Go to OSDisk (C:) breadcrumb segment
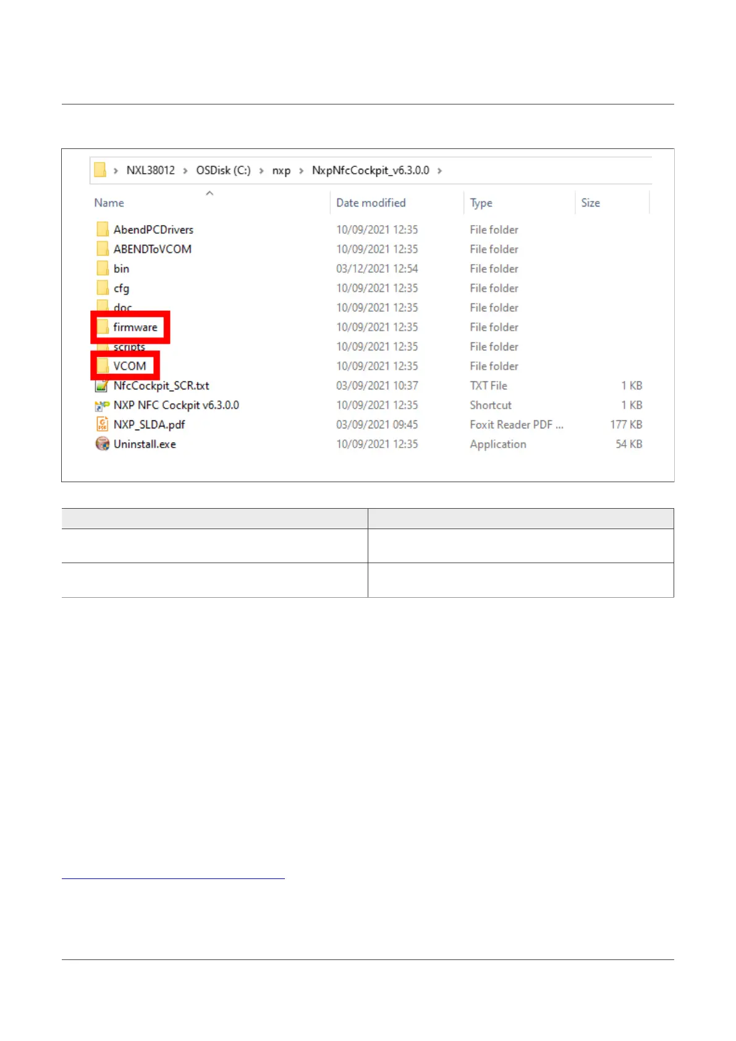 (223, 170)
